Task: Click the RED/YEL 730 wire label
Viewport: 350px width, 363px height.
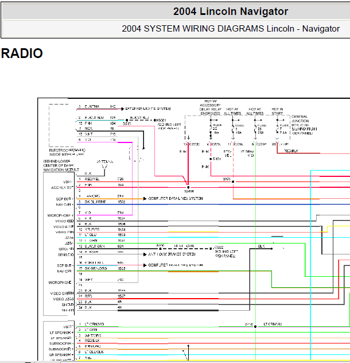Action: (x=104, y=179)
